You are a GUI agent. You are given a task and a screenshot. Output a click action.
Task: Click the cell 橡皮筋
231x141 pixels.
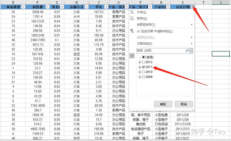point(141,124)
